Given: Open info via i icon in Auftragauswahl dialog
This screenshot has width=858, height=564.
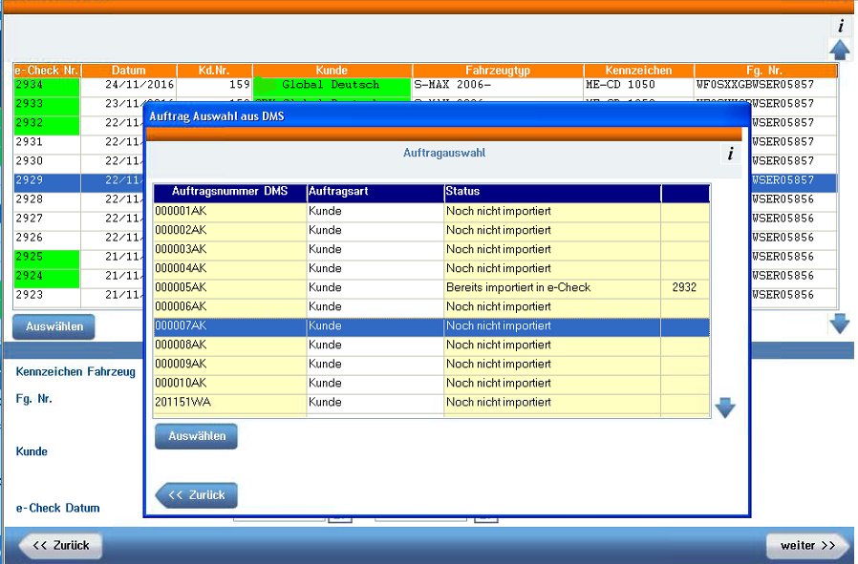Looking at the screenshot, I should tap(730, 155).
